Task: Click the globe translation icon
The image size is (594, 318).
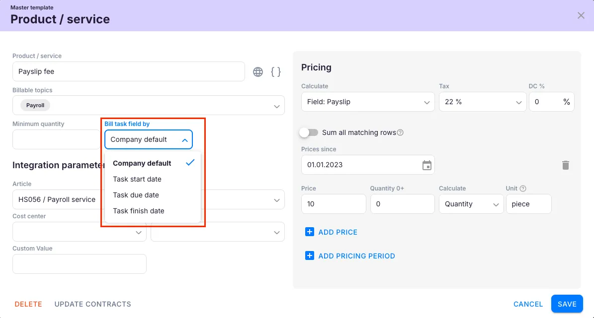Action: [258, 72]
